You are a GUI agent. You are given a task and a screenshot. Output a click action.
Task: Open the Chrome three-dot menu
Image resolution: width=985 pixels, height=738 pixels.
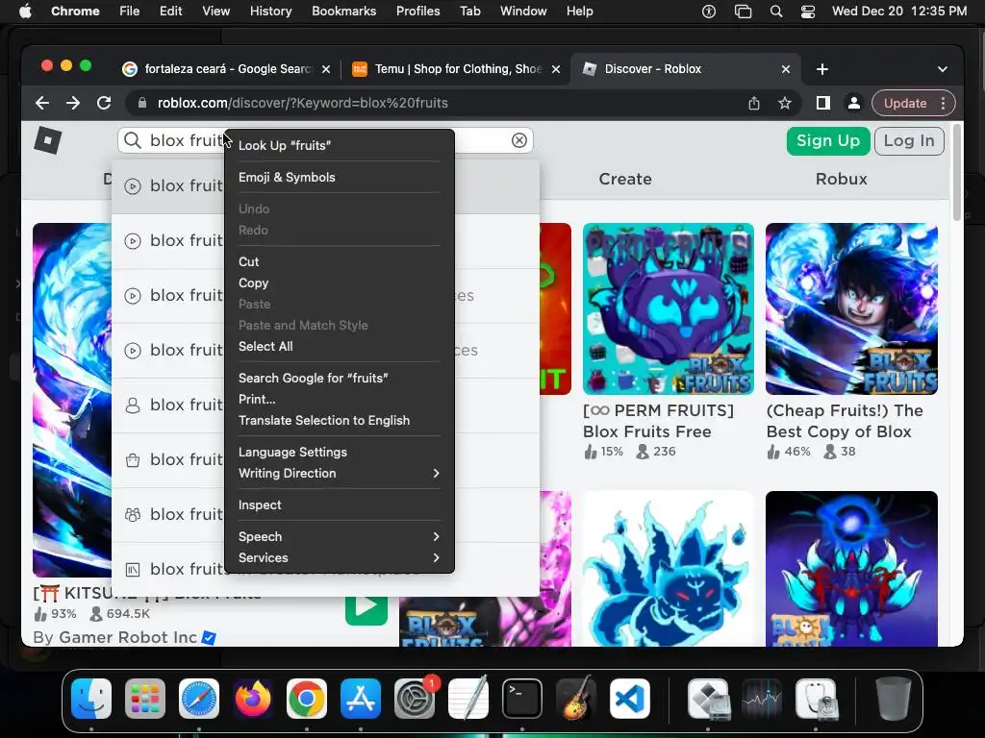tap(943, 103)
